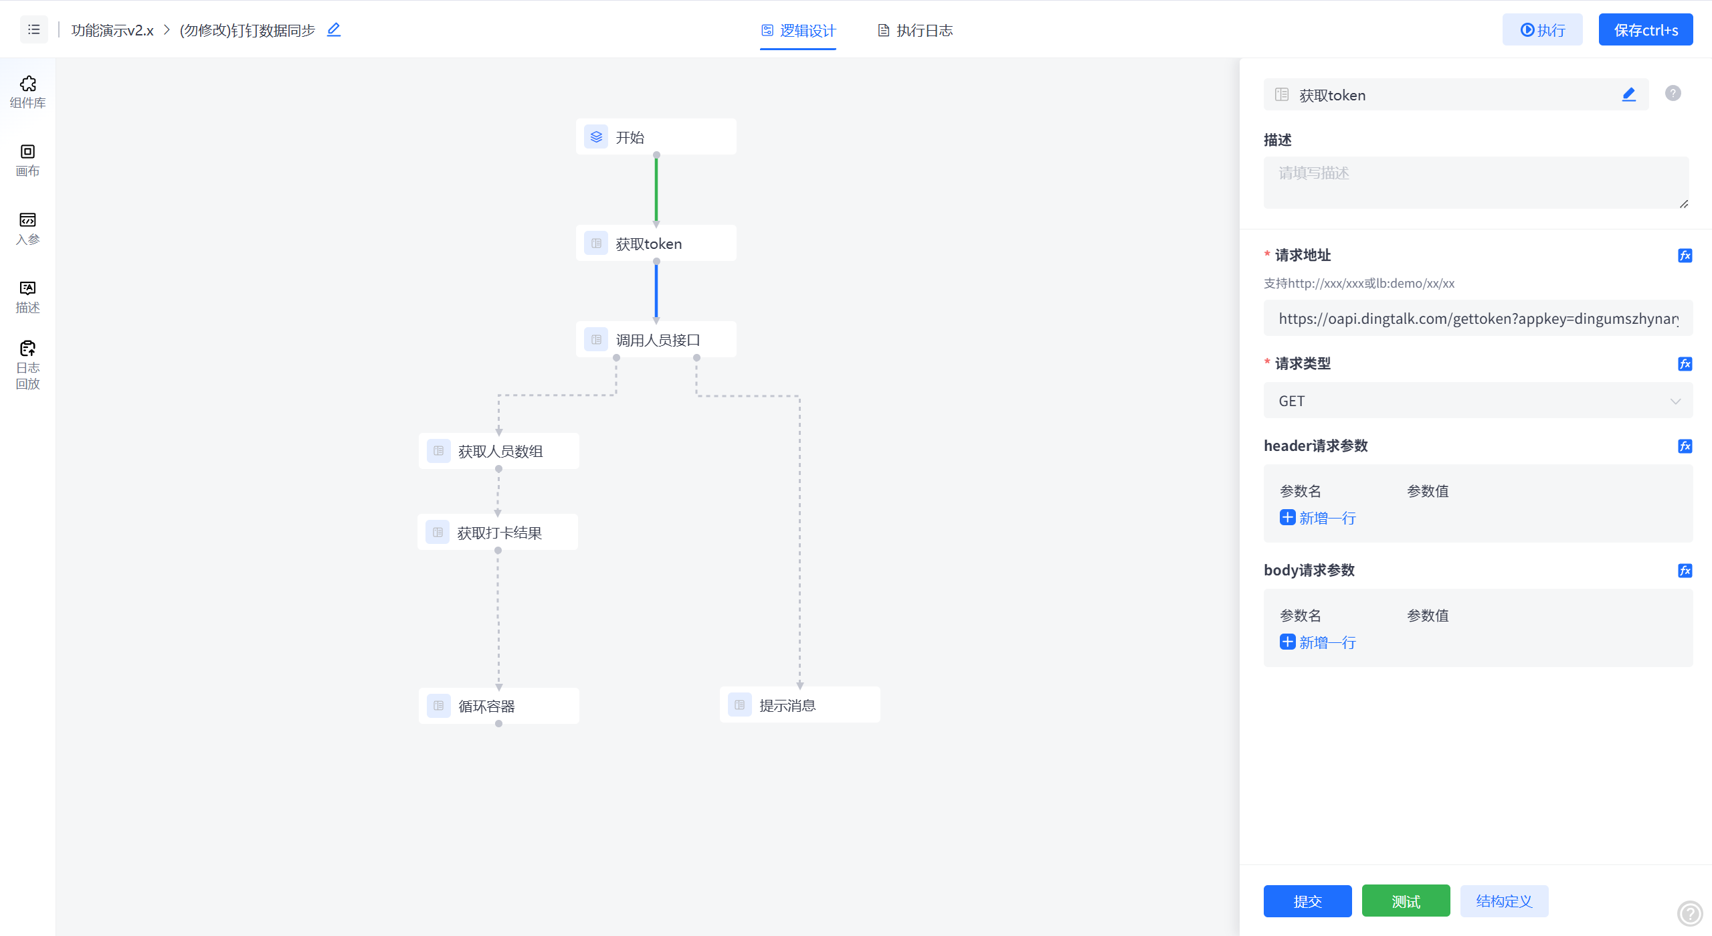Click the edit pencil beside 获取token name
The image size is (1712, 936).
(1628, 95)
